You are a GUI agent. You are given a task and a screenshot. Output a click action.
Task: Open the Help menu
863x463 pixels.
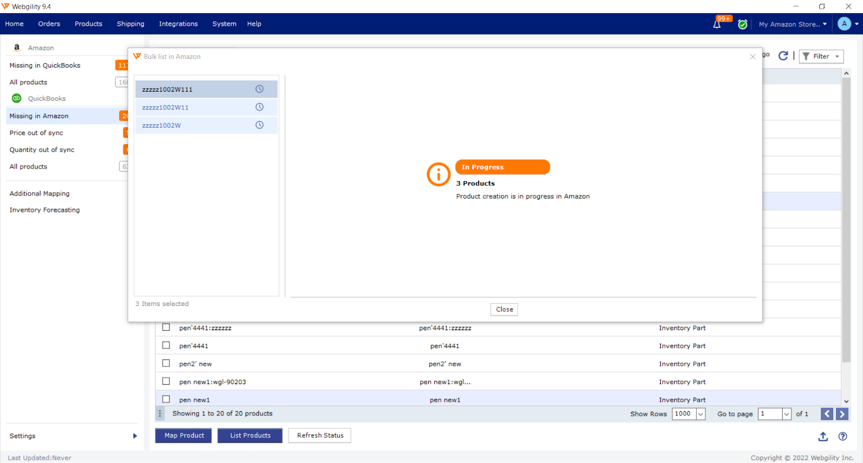pyautogui.click(x=254, y=24)
